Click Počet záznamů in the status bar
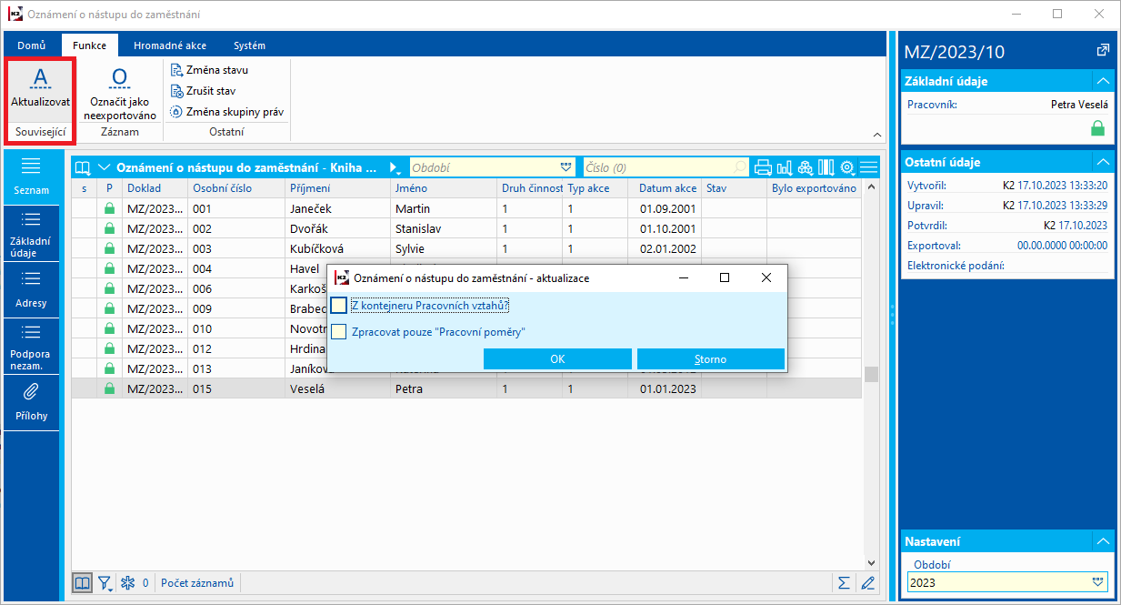The height and width of the screenshot is (605, 1121). point(197,583)
